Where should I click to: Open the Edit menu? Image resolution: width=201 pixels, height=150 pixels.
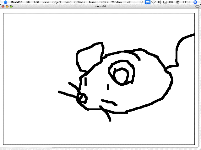coord(36,2)
